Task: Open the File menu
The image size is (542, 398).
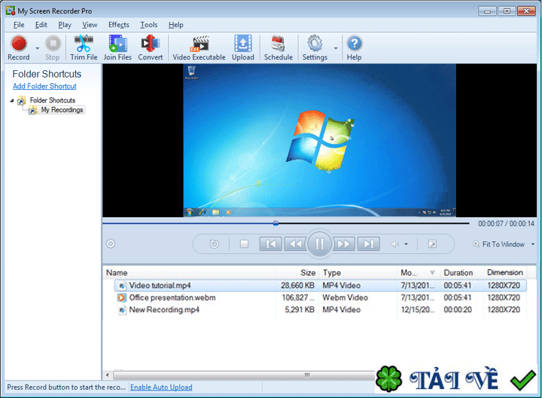Action: tap(19, 25)
